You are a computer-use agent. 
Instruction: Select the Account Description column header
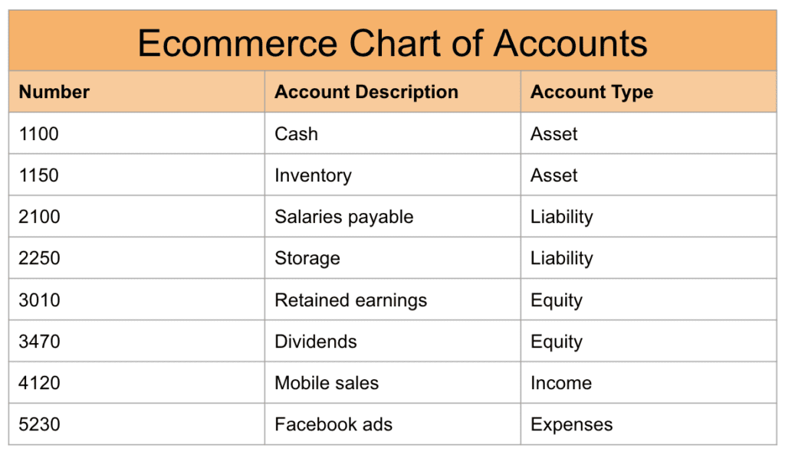[366, 93]
